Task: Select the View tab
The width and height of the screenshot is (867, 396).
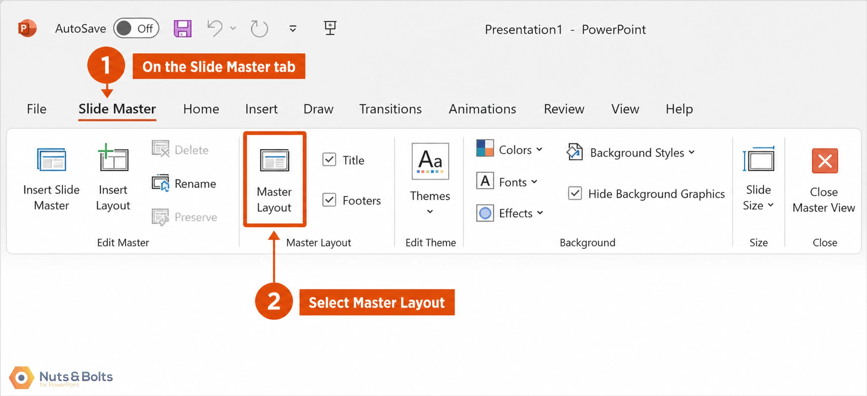Action: click(625, 109)
